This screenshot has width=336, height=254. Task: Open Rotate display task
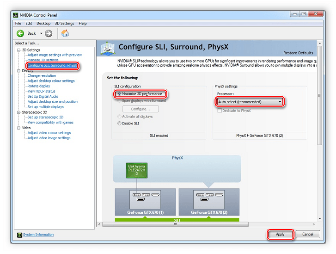click(x=39, y=86)
